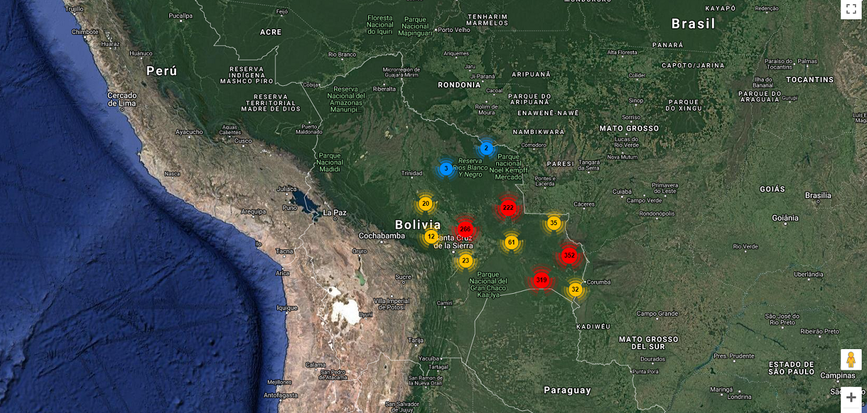
Task: Click the red cluster marker showing 319
Action: pos(542,280)
